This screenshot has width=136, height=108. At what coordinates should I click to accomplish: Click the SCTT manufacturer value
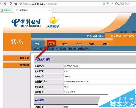point(66,71)
